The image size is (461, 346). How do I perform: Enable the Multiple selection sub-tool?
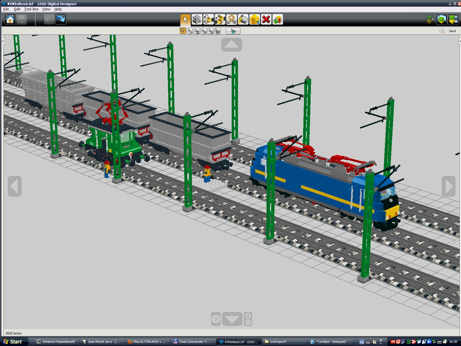(190, 31)
